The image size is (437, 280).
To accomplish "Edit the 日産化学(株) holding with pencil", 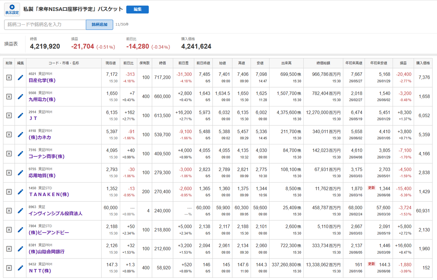I will tap(20, 78).
